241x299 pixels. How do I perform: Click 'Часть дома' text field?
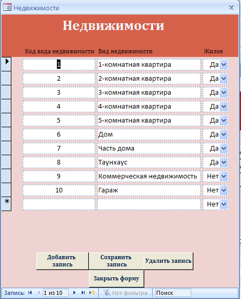pyautogui.click(x=149, y=148)
